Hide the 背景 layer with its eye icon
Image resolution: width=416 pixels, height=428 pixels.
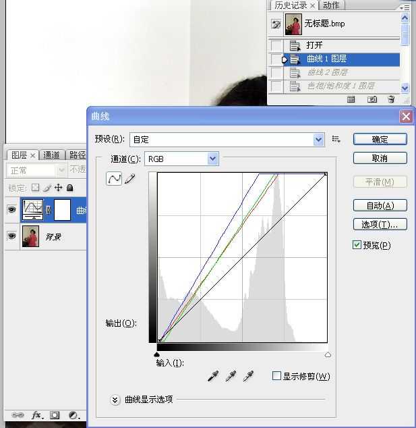(11, 236)
